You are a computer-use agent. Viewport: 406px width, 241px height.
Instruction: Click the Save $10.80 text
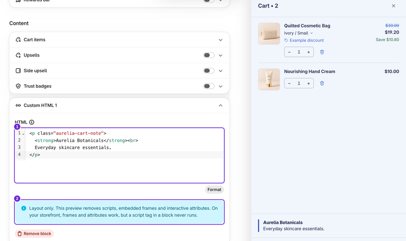coord(387,40)
